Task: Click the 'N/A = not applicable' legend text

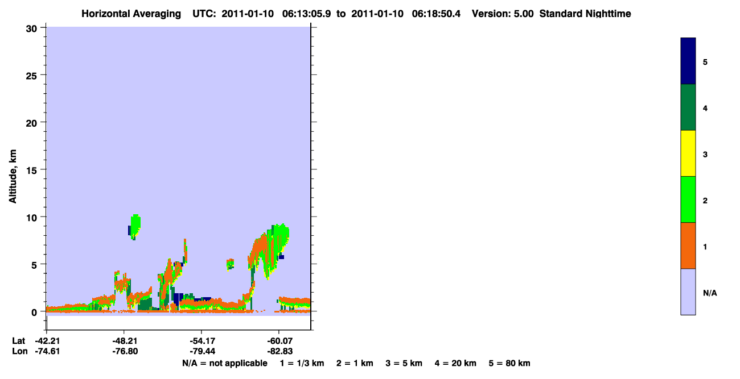Action: [x=224, y=363]
